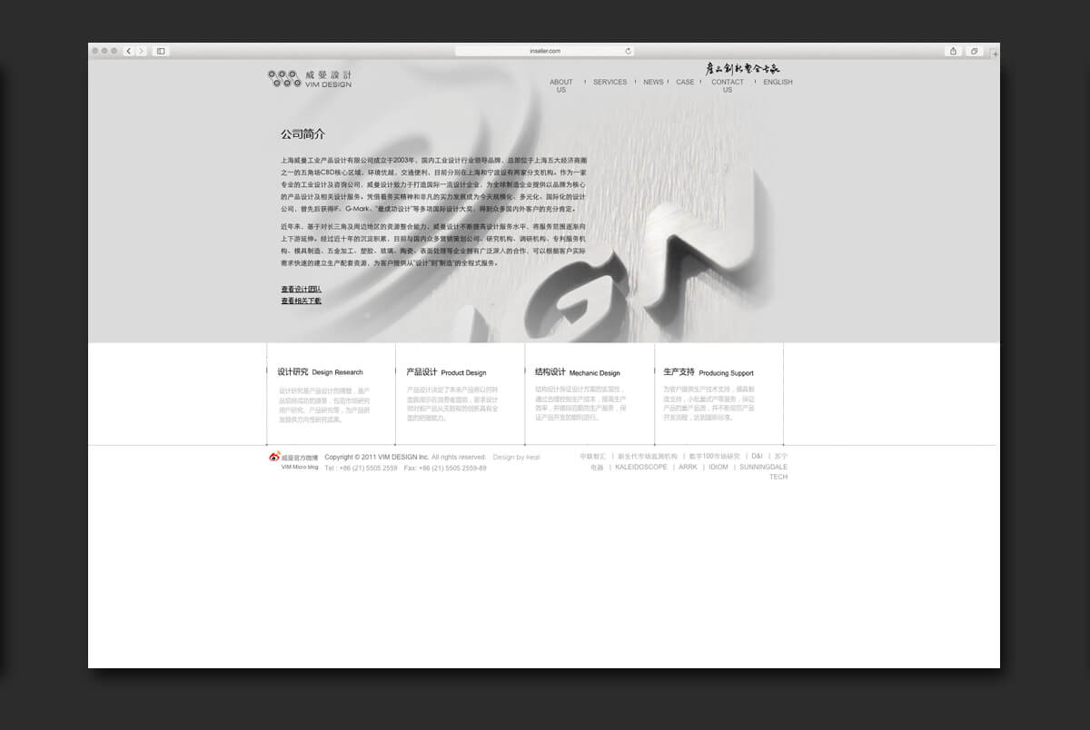
Task: Click the inseller.com address bar
Action: [x=545, y=51]
